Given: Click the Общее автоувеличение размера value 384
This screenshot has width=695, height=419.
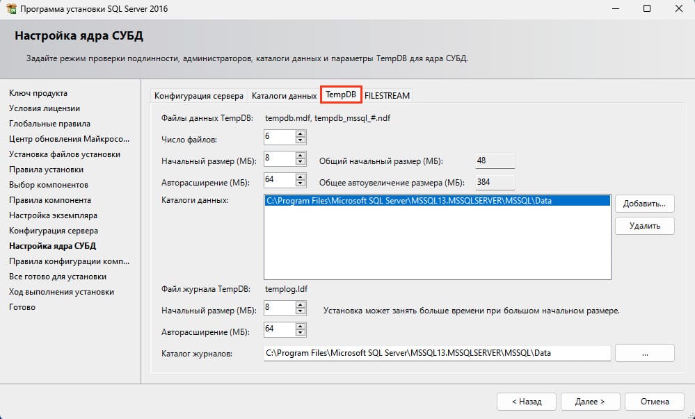Looking at the screenshot, I should pyautogui.click(x=495, y=182).
